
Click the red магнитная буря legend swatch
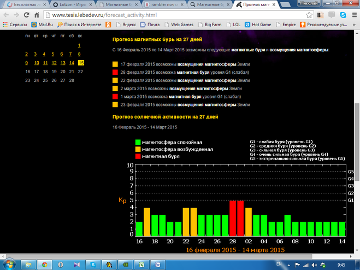tap(137, 156)
